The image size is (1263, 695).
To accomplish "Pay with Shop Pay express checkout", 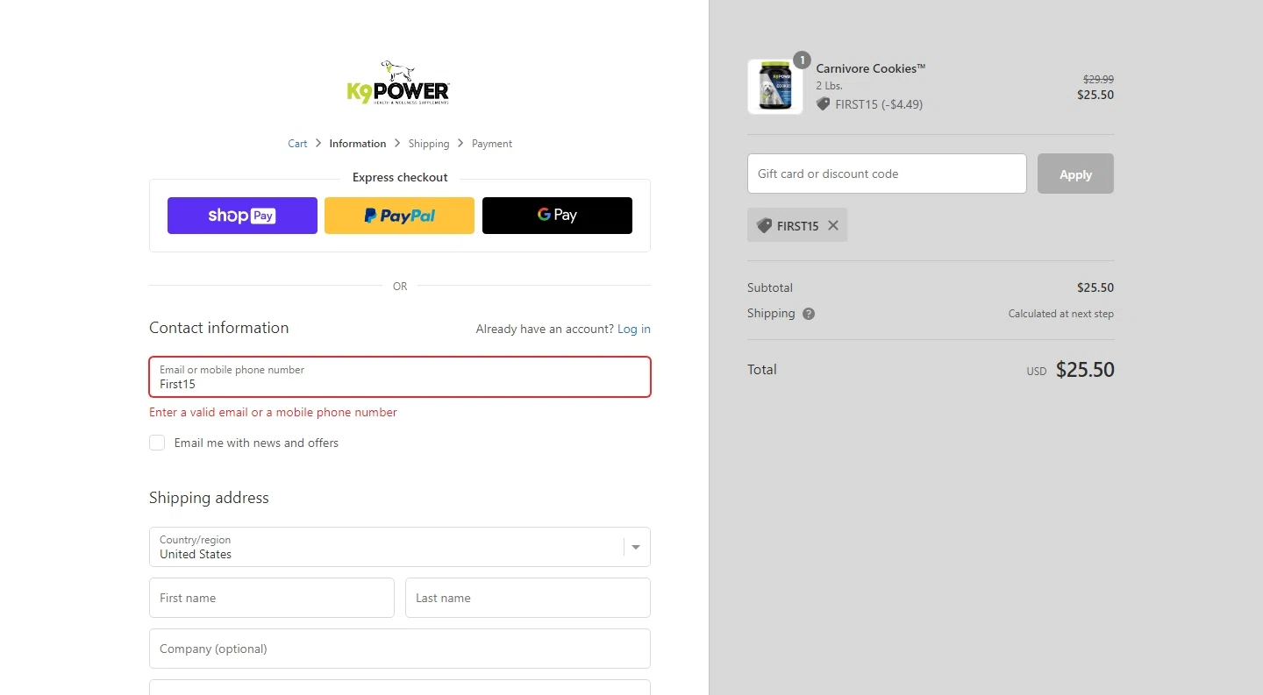I will (x=242, y=216).
